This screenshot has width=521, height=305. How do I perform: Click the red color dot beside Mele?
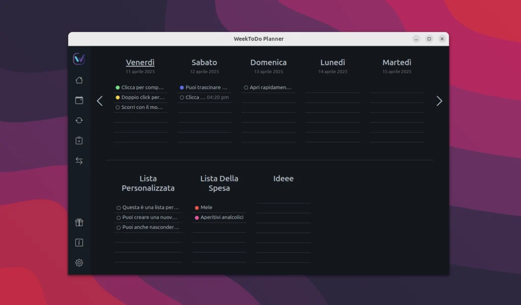tap(197, 207)
